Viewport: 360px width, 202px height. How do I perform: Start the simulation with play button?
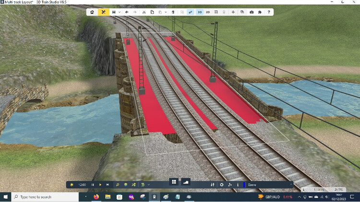tap(100, 185)
